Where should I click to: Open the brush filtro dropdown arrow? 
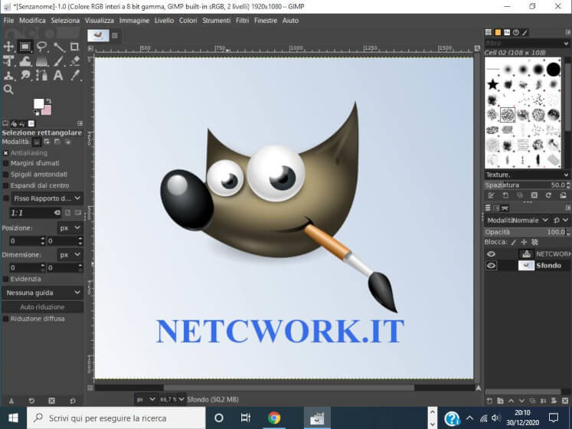pyautogui.click(x=566, y=43)
